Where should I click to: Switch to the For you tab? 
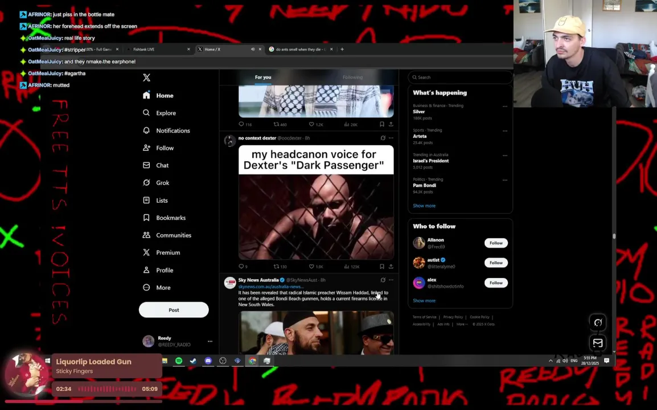point(263,77)
